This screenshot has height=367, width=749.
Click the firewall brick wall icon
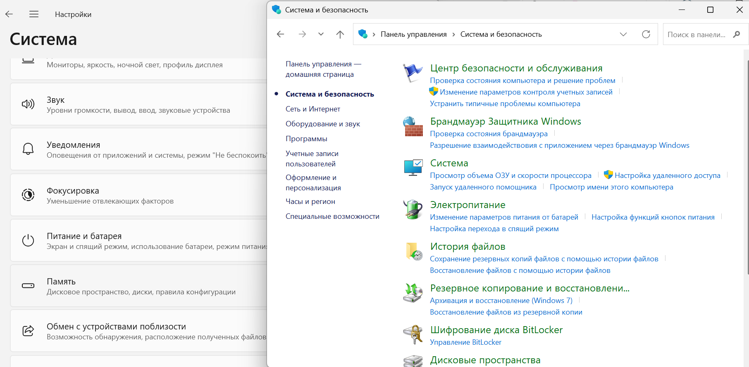tap(413, 126)
